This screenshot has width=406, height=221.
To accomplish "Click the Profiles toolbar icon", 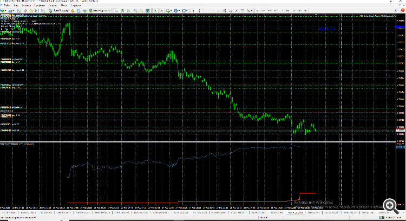I will tap(10, 11).
